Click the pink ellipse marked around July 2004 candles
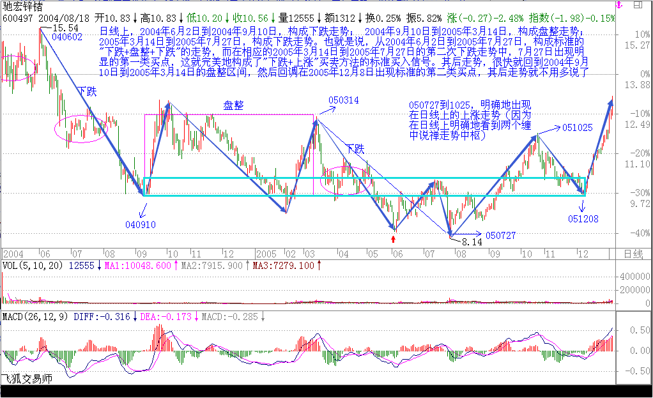The width and height of the screenshot is (653, 398). (x=81, y=127)
